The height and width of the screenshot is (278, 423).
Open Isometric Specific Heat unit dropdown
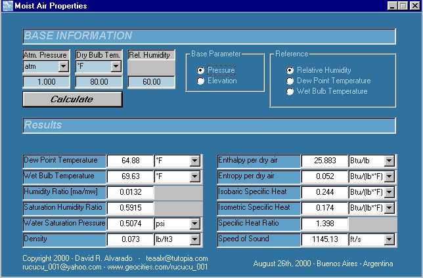pos(389,208)
